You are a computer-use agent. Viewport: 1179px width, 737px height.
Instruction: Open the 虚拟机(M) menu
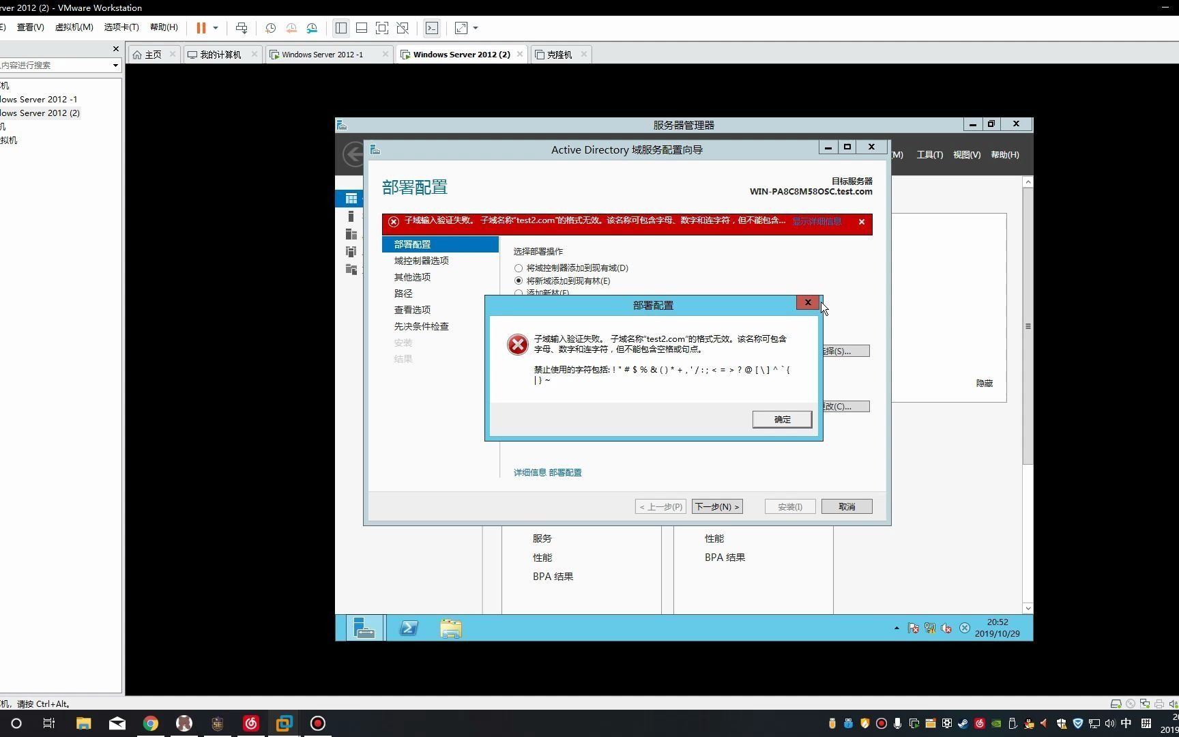pyautogui.click(x=74, y=27)
